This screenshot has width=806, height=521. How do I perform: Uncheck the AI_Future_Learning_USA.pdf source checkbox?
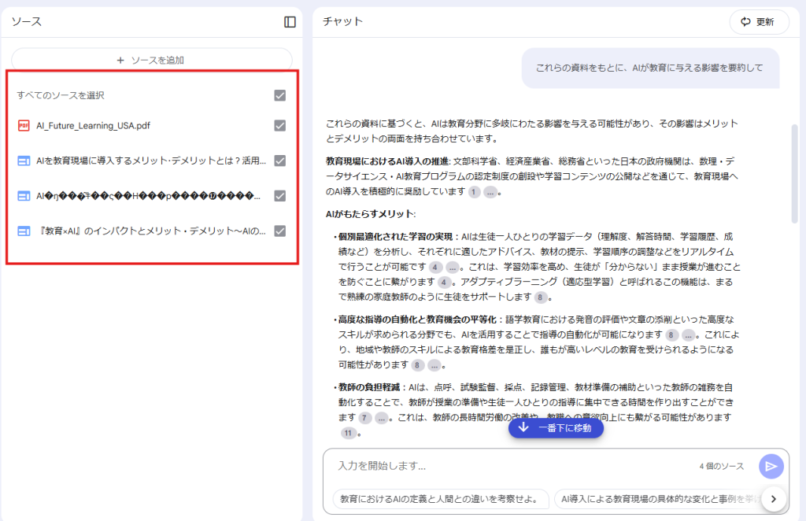[x=280, y=125]
